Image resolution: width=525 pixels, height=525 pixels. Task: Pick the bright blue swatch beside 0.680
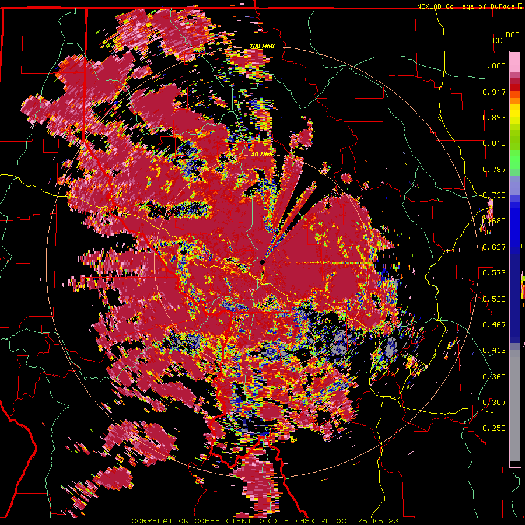pyautogui.click(x=515, y=225)
